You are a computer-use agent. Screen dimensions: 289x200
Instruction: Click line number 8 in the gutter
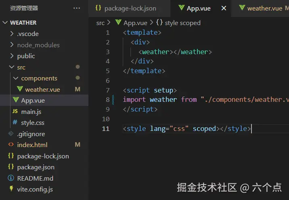coord(108,100)
